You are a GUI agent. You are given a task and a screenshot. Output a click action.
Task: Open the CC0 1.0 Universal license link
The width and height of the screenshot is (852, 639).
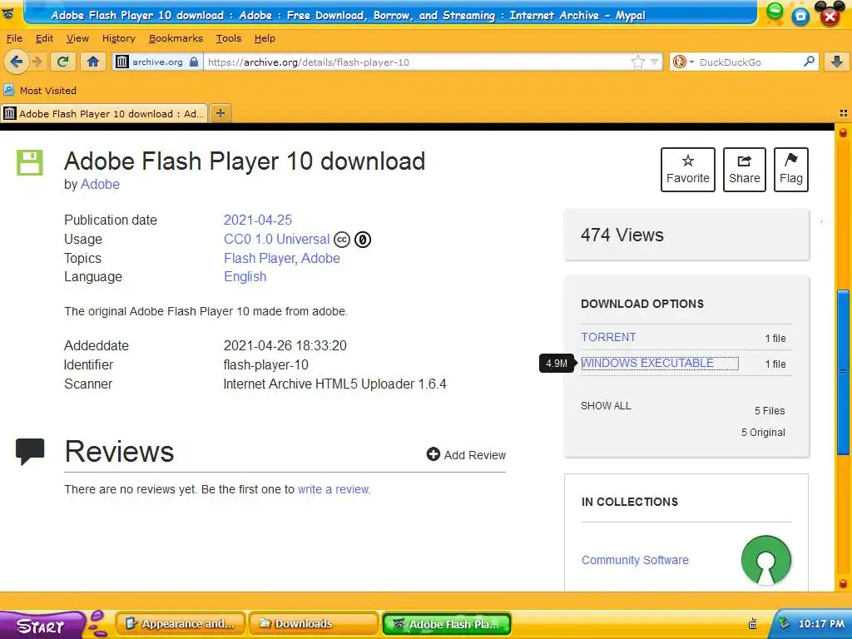click(x=276, y=239)
